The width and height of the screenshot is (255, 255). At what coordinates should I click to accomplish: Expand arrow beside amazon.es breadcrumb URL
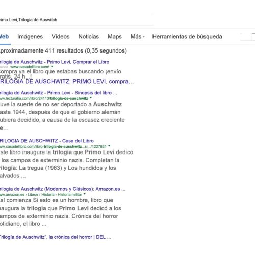[x=85, y=194]
